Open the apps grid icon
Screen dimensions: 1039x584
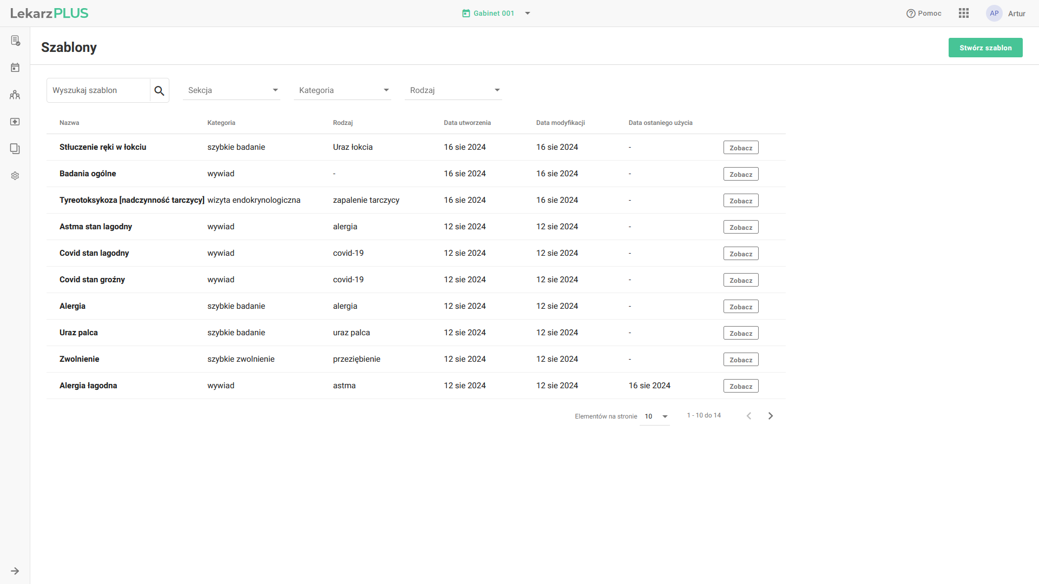pos(963,14)
